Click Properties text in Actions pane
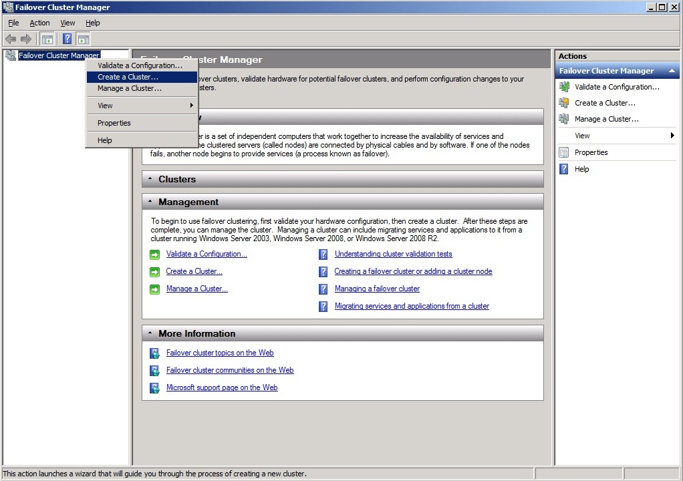Image resolution: width=683 pixels, height=481 pixels. [591, 152]
